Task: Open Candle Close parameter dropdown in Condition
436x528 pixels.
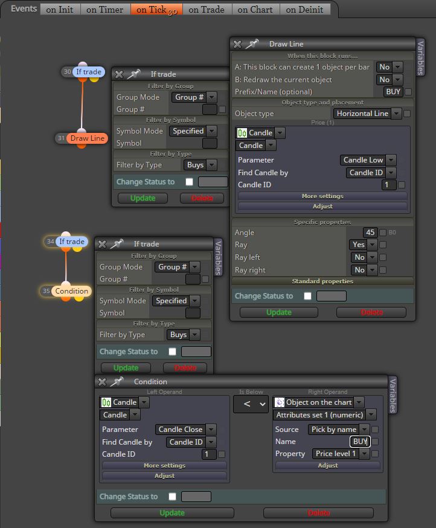Action: (186, 430)
